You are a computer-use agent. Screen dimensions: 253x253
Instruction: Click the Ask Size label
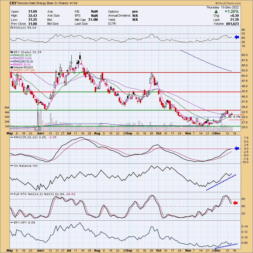pos(54,15)
